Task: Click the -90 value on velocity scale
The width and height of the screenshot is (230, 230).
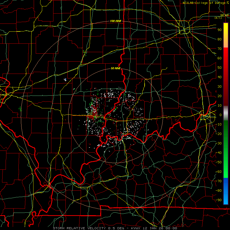Action: coord(218,200)
